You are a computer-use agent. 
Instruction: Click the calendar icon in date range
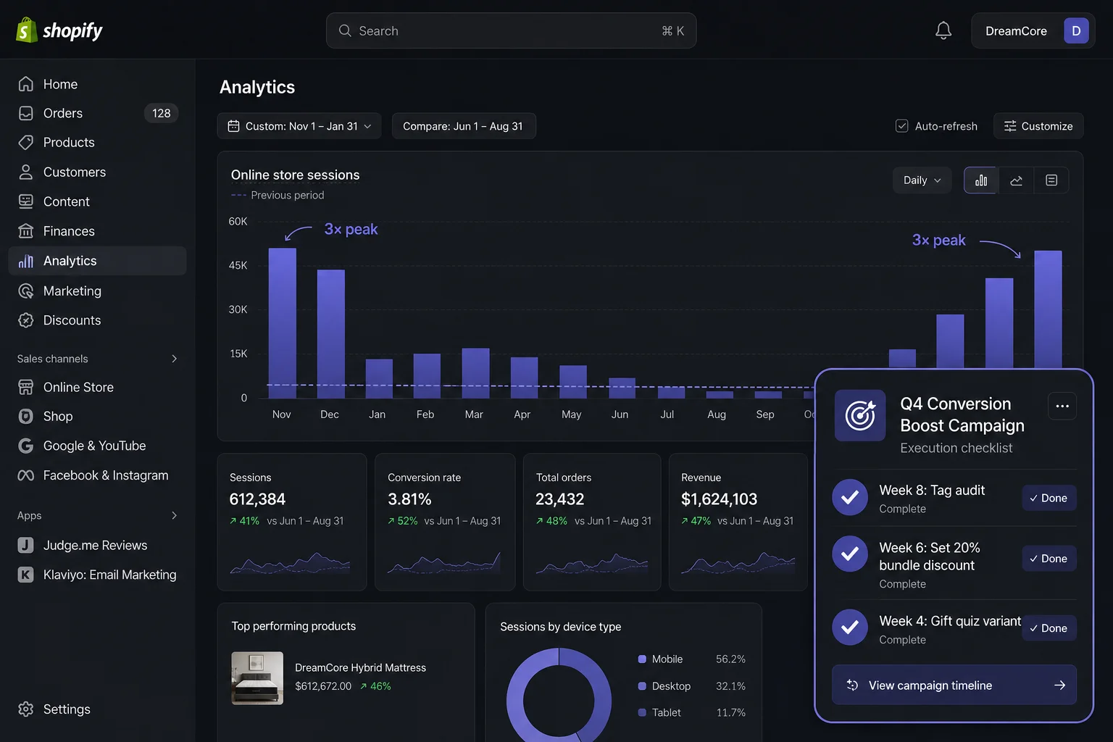click(233, 126)
